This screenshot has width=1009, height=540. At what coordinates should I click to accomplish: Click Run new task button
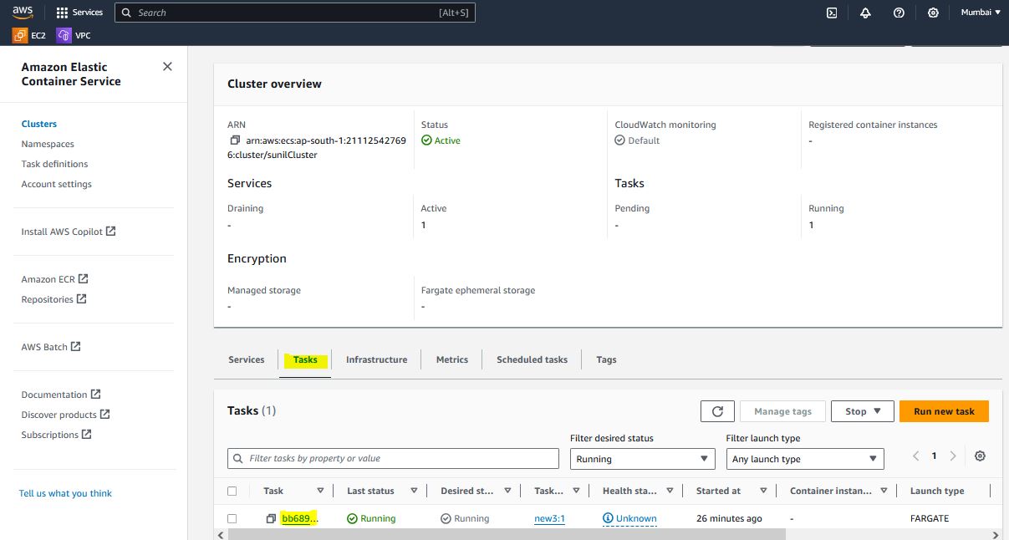[944, 411]
